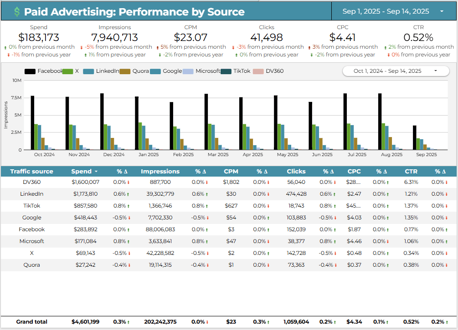The width and height of the screenshot is (458, 330).
Task: Click the Microsoft traffic source cell
Action: 31,241
